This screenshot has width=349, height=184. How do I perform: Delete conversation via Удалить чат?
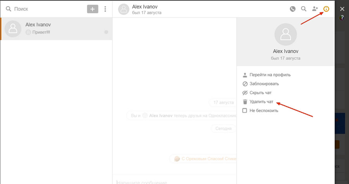(261, 102)
